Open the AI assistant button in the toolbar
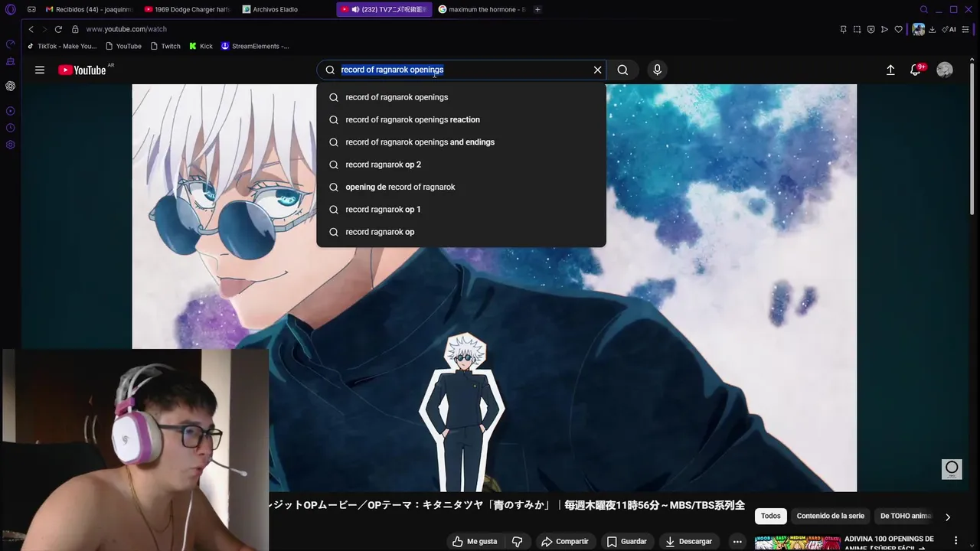 (949, 29)
